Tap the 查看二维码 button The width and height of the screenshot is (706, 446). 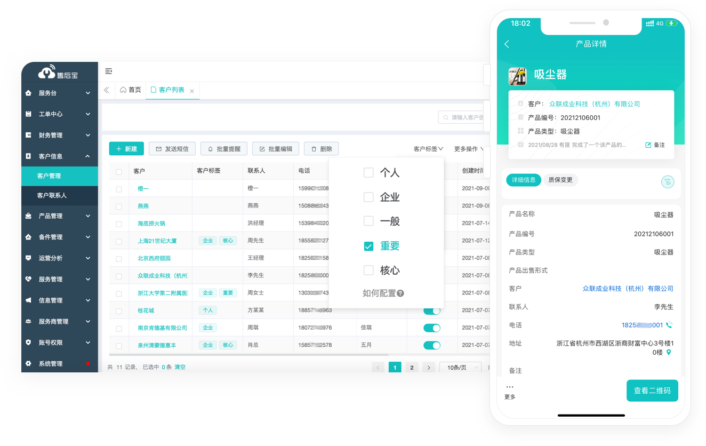[x=652, y=391]
